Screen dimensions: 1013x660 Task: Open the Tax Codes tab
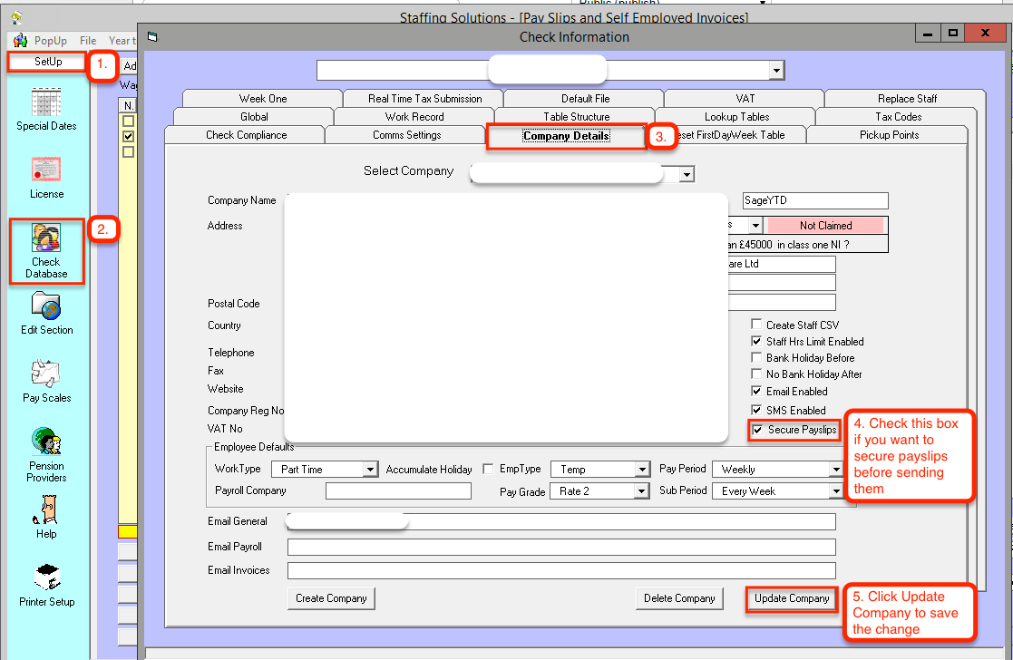pyautogui.click(x=898, y=117)
